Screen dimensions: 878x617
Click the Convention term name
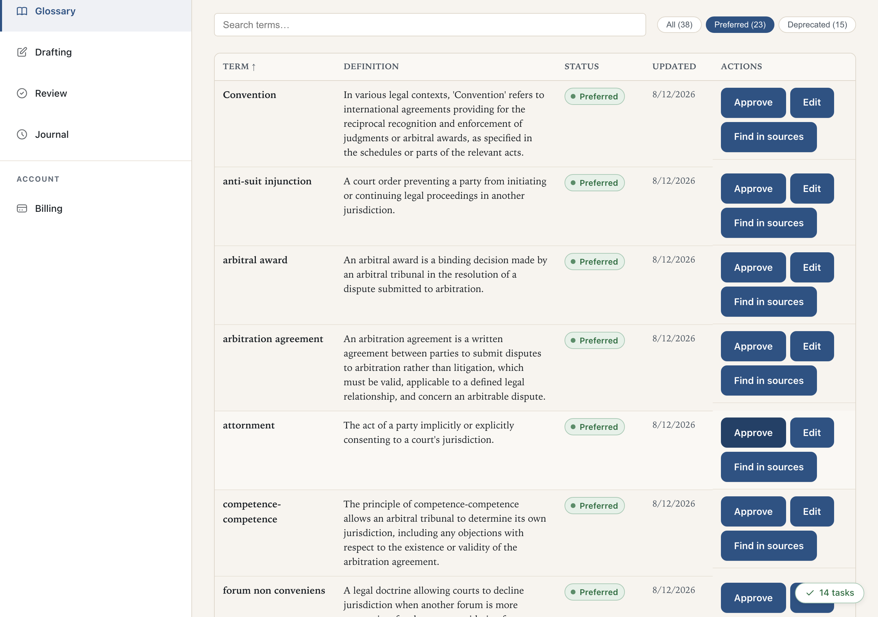click(x=249, y=95)
